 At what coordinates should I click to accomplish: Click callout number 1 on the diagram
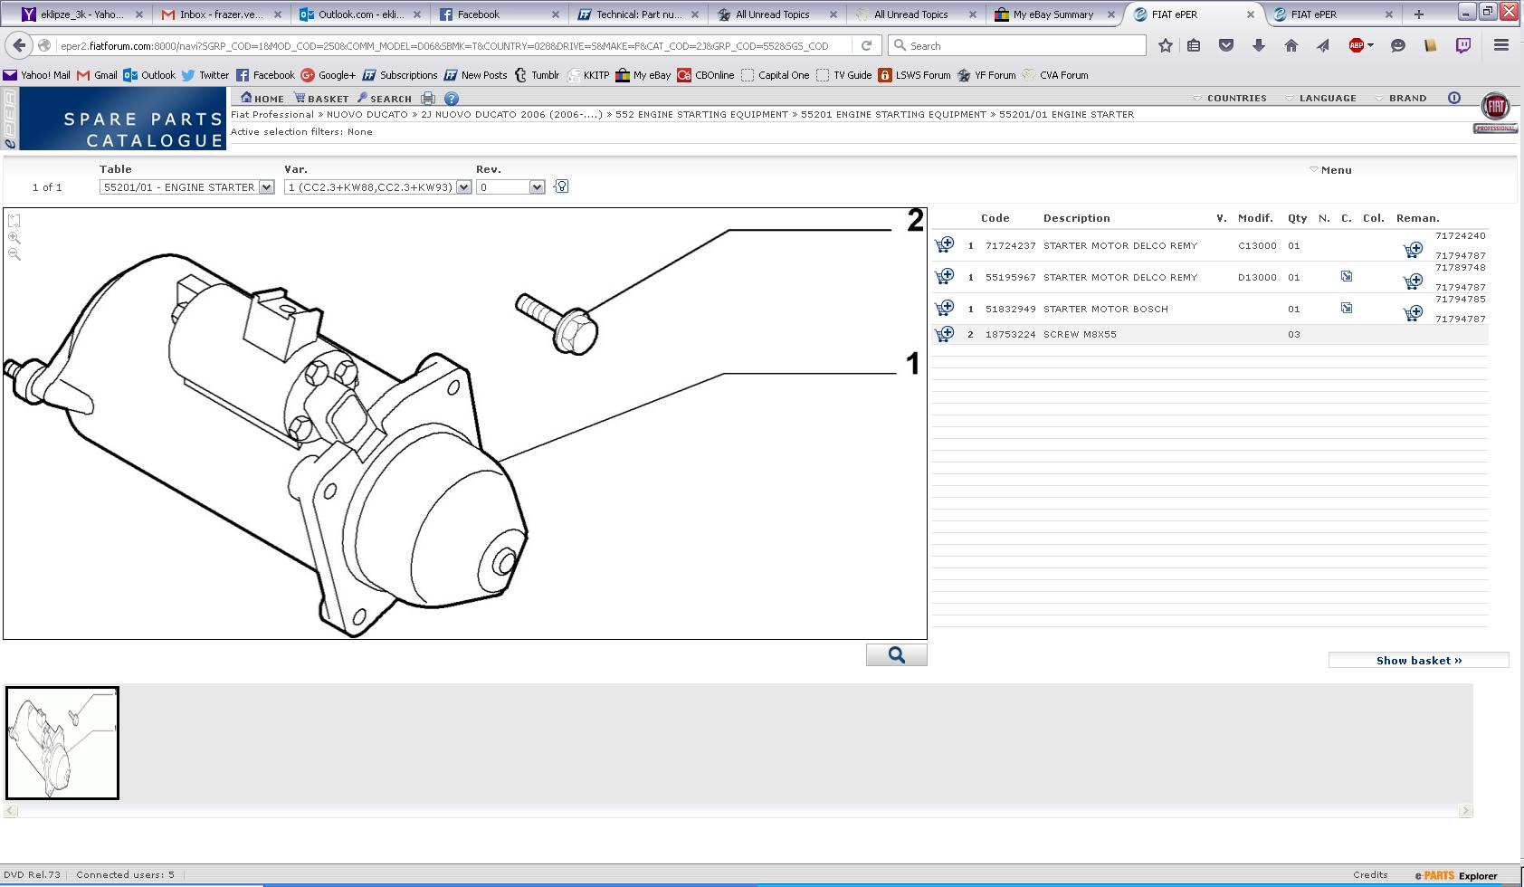912,364
